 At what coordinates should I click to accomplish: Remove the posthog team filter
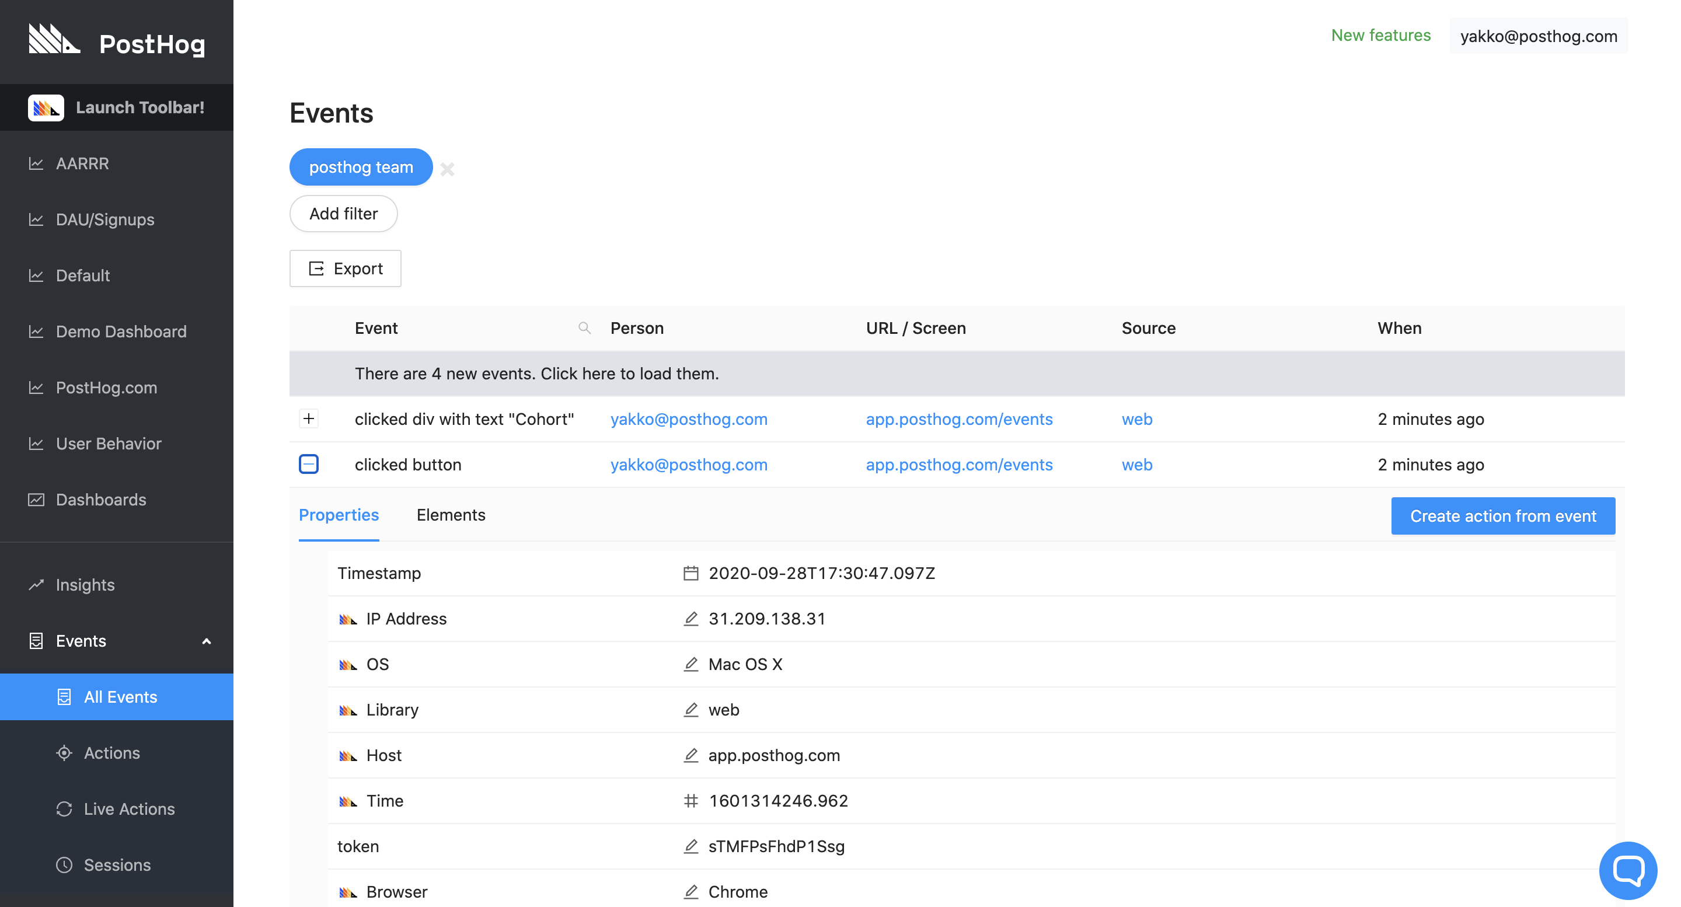447,169
